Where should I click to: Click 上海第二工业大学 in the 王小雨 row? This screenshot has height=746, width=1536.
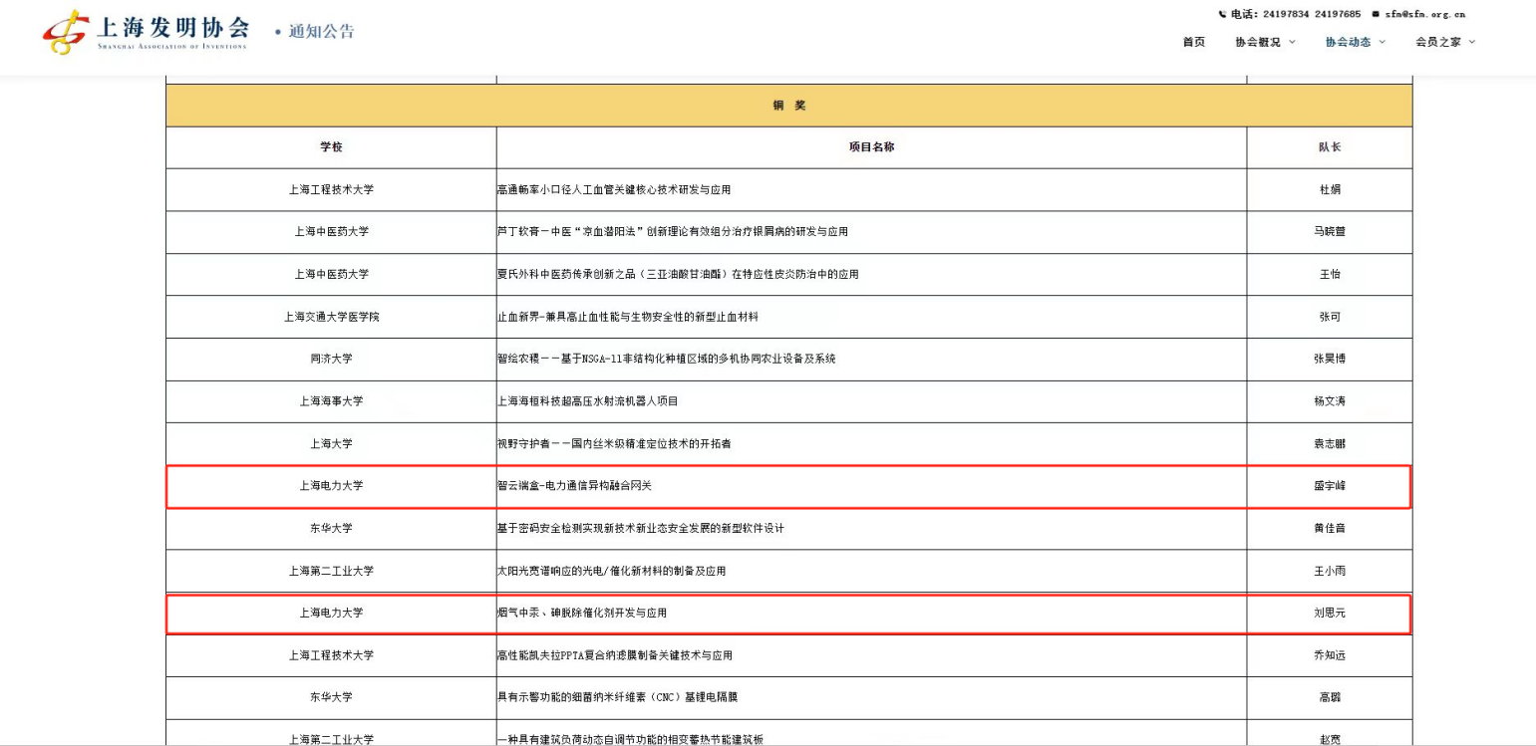(x=332, y=571)
